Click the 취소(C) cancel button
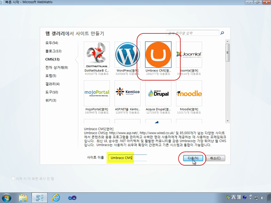Image resolution: width=271 pixels, height=203 pixels. click(215, 158)
